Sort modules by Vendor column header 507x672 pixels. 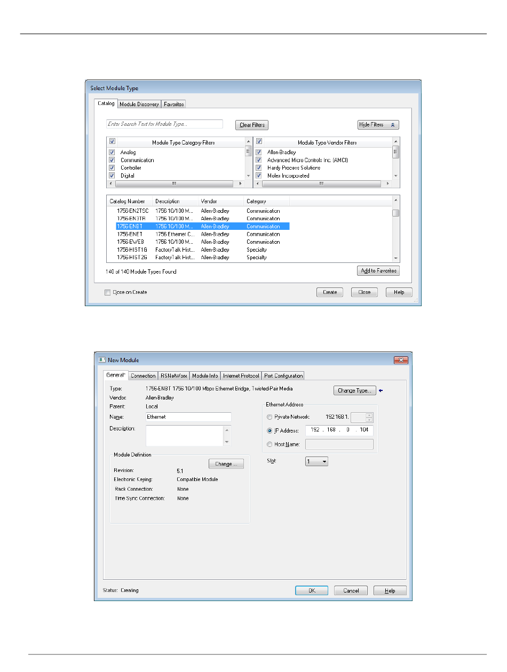[x=221, y=202]
